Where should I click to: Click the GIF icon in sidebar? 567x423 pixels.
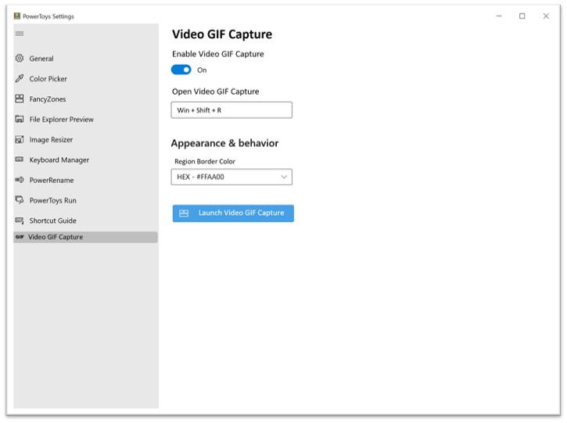pos(20,237)
